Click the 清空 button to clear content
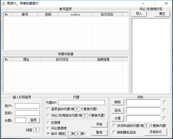 pos(162,14)
